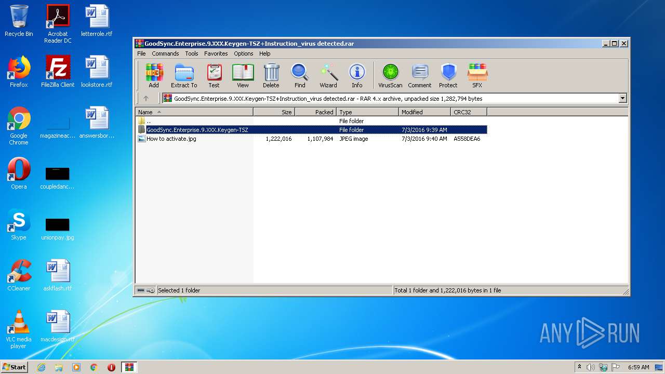Run the Test archive tool

[x=214, y=76]
